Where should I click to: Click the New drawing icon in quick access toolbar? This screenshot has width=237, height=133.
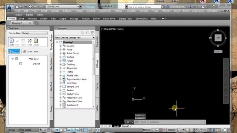pyautogui.click(x=17, y=7)
